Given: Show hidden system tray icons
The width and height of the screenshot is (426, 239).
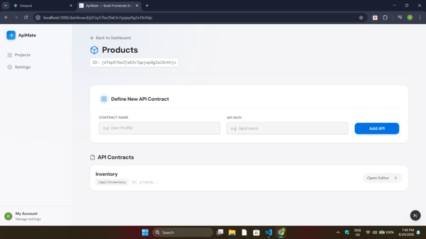Looking at the screenshot, I should tap(338, 233).
